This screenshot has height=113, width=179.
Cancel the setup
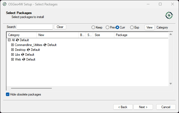166,107
